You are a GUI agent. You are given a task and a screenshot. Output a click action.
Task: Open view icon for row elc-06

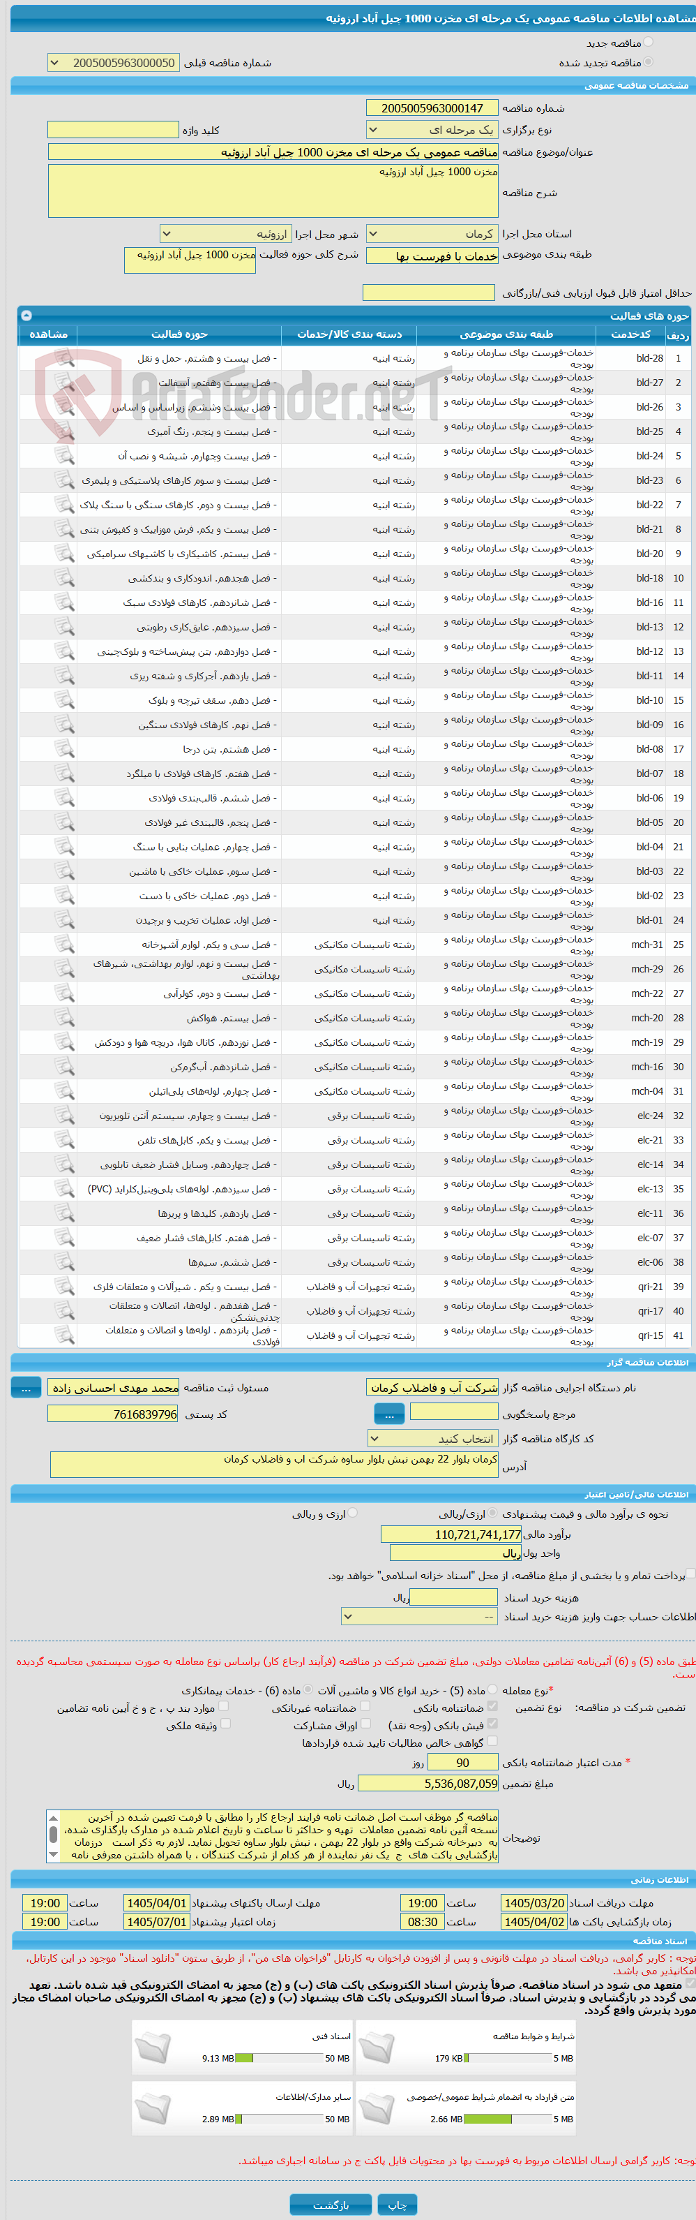click(x=65, y=1261)
